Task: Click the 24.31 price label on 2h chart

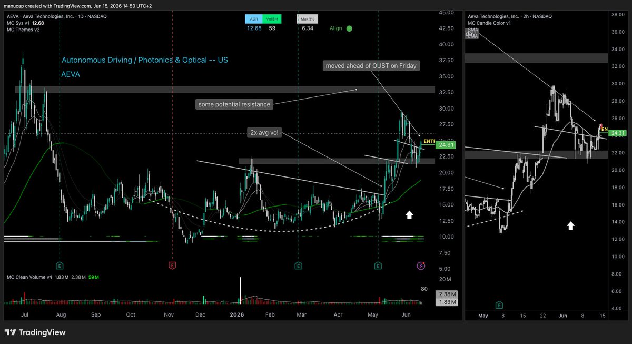Action: (618, 134)
